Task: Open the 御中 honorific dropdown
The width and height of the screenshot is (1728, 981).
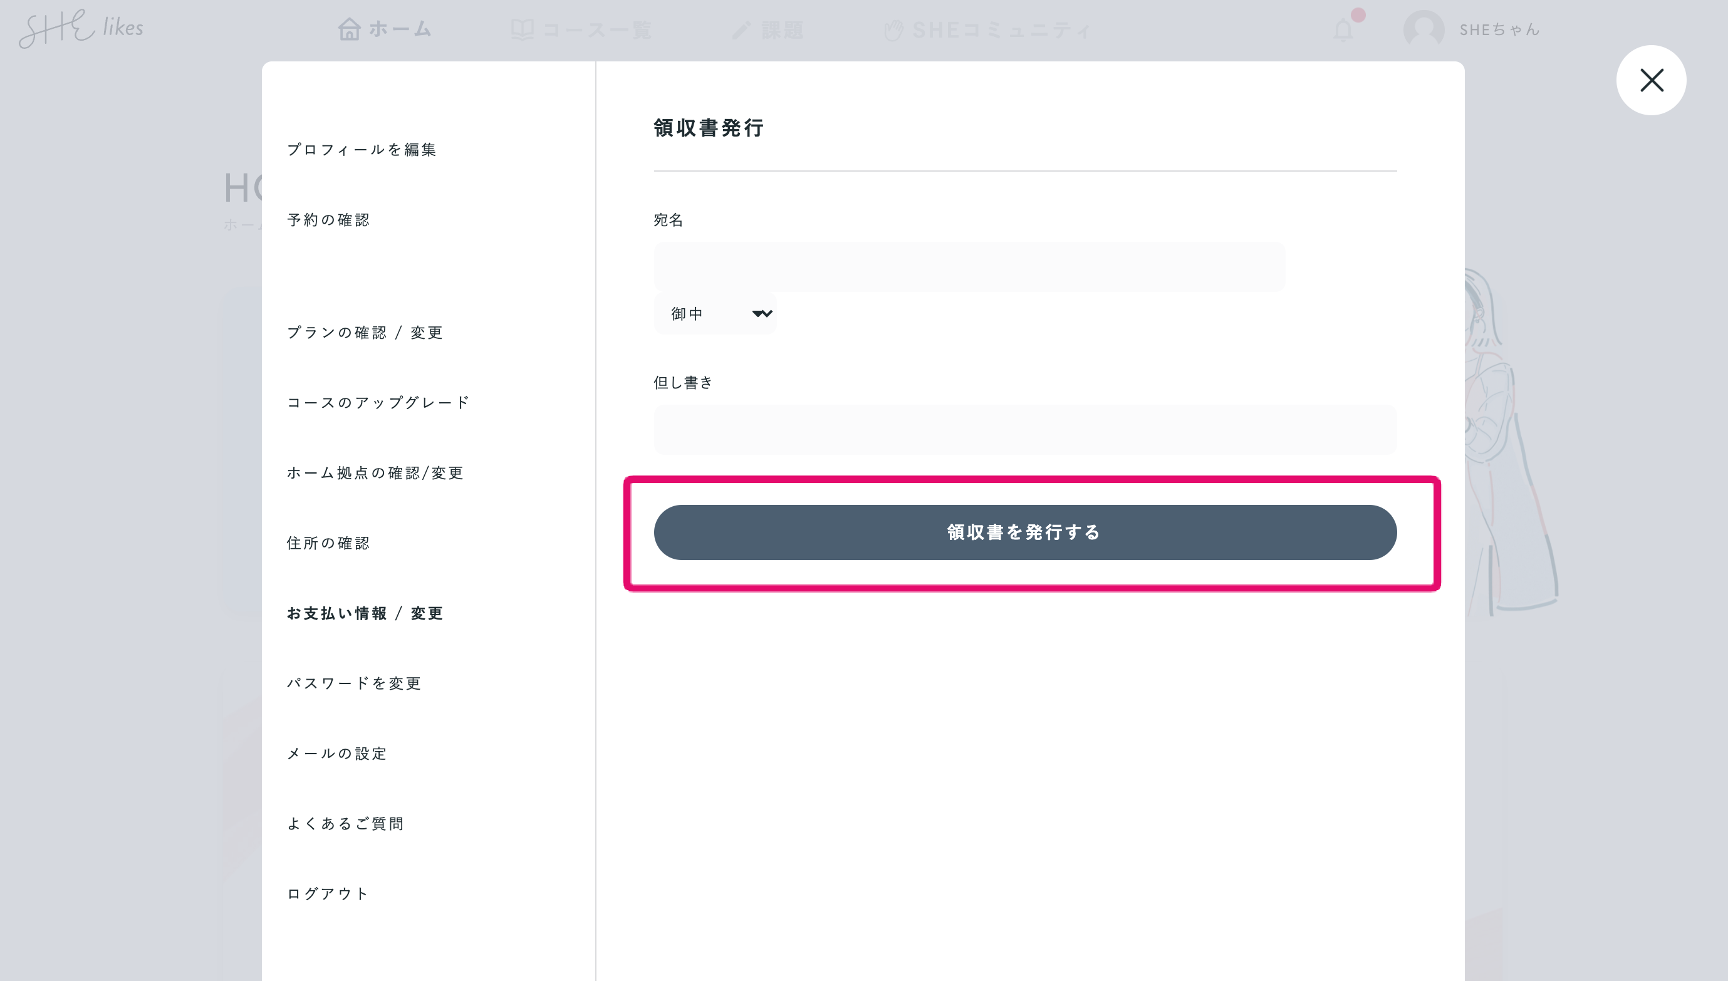Action: coord(715,313)
